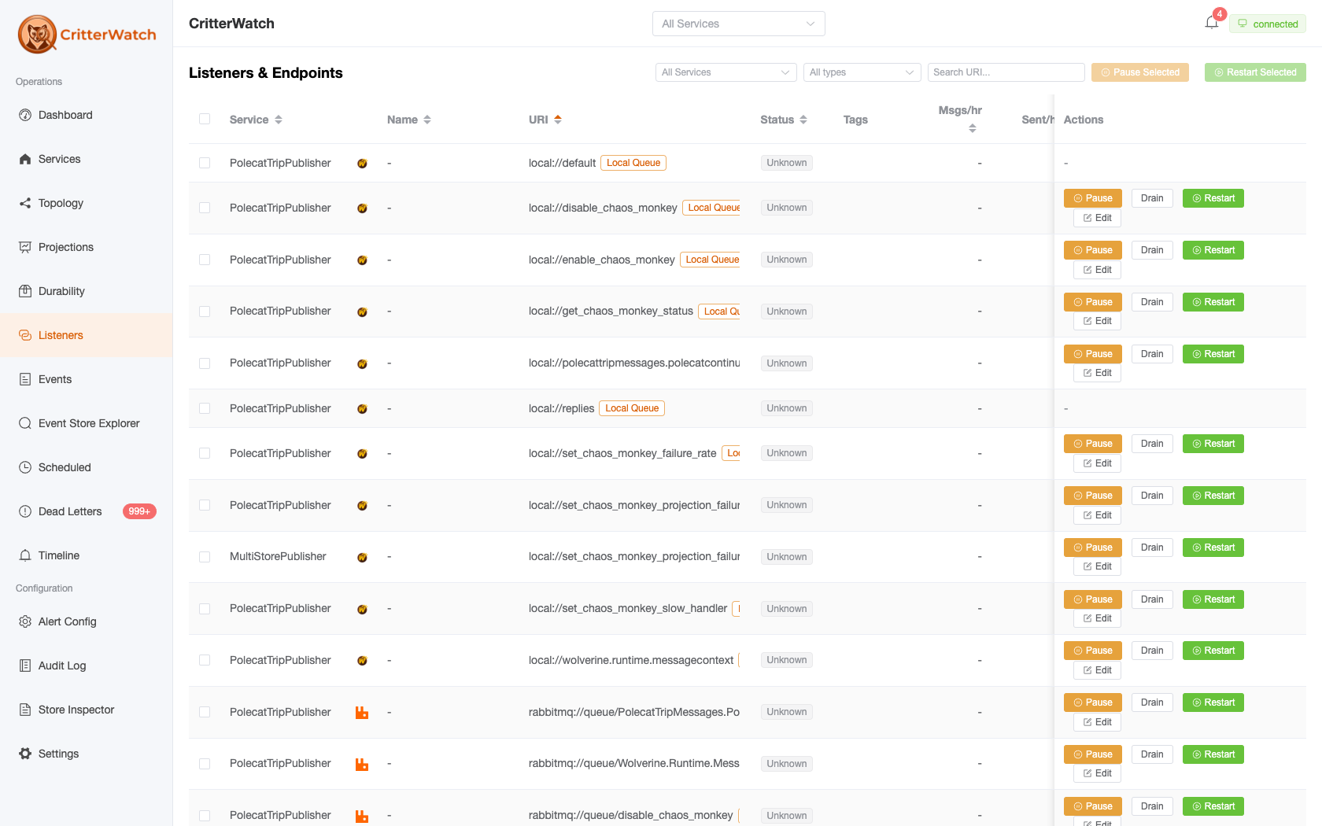Viewport: 1322px width, 826px height.
Task: Click the Projections icon in sidebar
Action: pos(25,247)
